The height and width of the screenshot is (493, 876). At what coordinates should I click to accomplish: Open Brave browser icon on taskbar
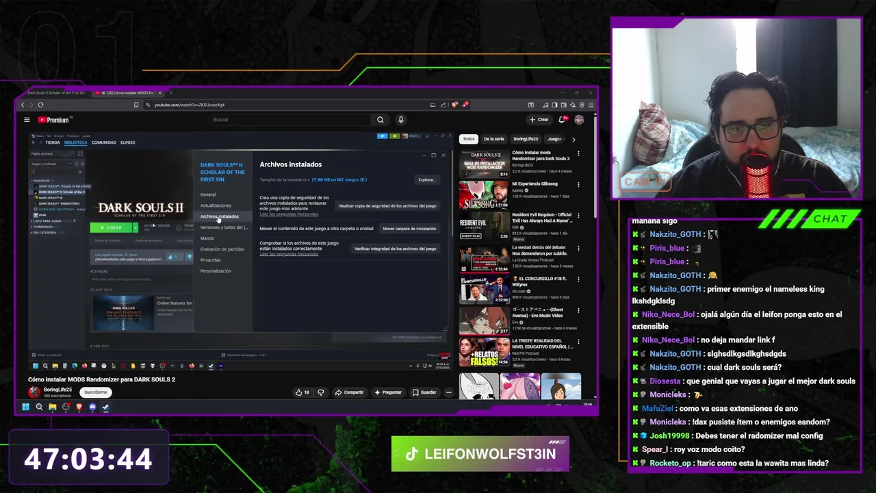click(x=79, y=407)
